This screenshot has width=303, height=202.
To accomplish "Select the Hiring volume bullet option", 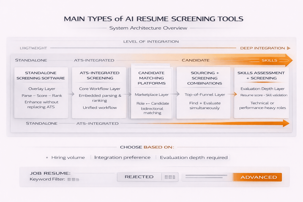I will (47, 157).
